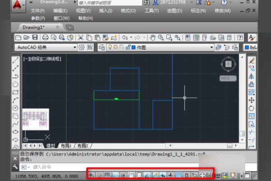Viewport: 271px width, 181px height.
Task: Click the Cut scissors icon
Action: [81, 38]
